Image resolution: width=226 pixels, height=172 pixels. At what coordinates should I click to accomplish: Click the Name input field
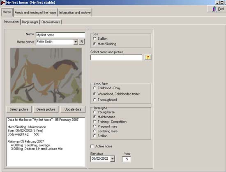60,35
